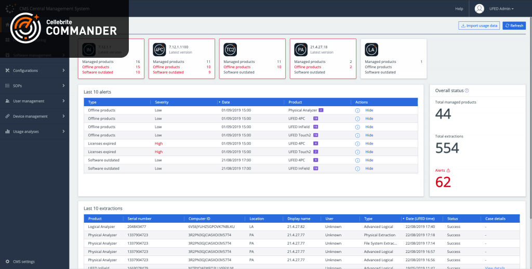Open info for UFED 4PC offline alert

pos(357,119)
